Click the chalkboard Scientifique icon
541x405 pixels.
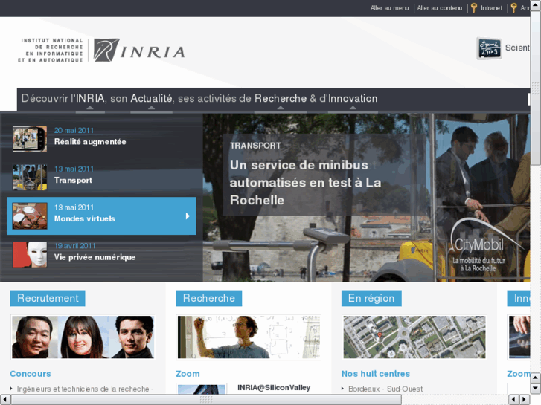(x=489, y=48)
